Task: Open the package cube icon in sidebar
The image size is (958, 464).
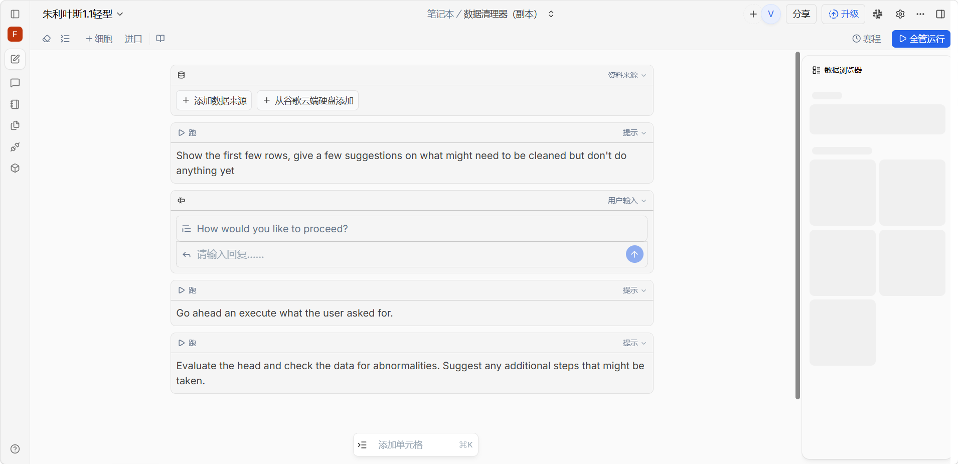Action: pyautogui.click(x=15, y=168)
